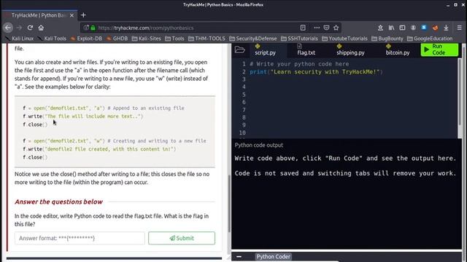Screen dimensions: 467x262
Task: Click the Python icon above shipping.py
Action: click(339, 46)
